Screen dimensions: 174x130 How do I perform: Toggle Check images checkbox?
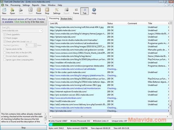coord(5,38)
